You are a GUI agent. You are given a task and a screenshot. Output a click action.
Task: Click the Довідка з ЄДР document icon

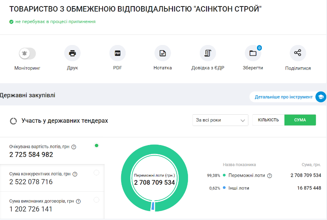tap(208, 53)
